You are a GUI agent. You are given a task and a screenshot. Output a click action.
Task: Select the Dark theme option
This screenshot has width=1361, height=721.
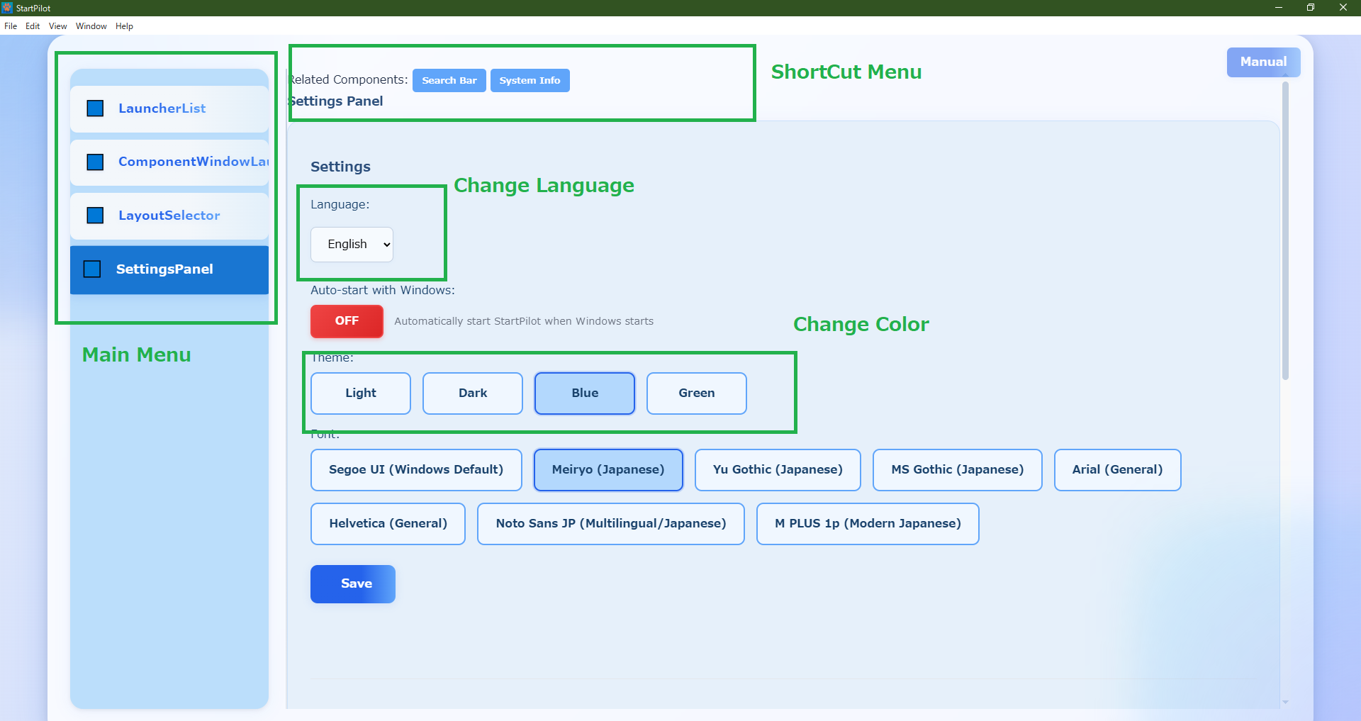point(472,393)
